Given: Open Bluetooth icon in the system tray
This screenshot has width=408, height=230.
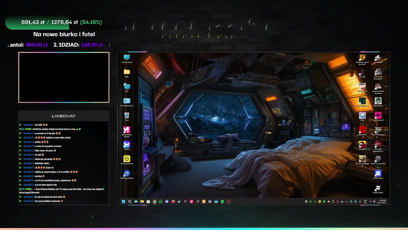Looking at the screenshot, I should coord(355,202).
